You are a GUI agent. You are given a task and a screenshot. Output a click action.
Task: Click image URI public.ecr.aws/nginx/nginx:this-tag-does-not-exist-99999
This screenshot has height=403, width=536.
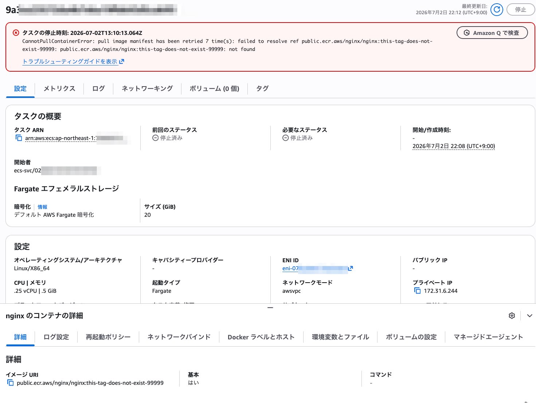coord(90,383)
